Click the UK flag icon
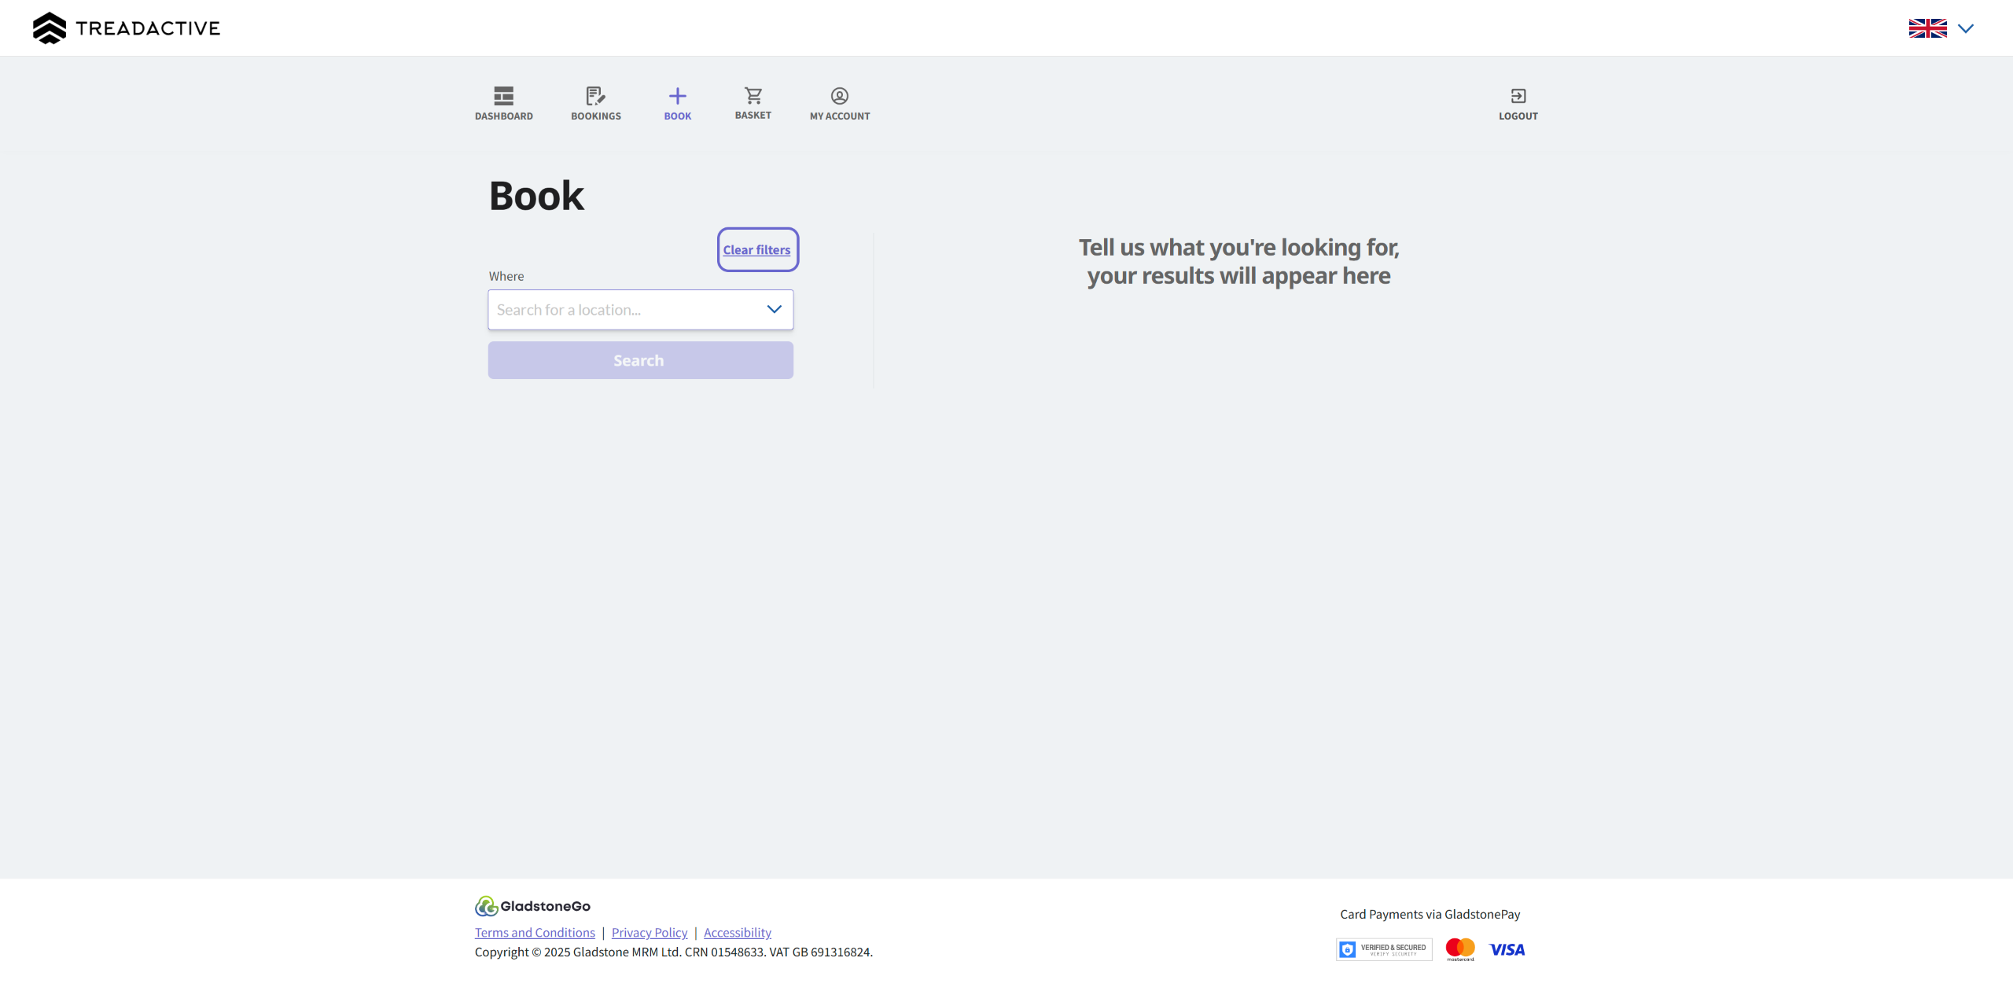Image resolution: width=2013 pixels, height=991 pixels. [1927, 28]
